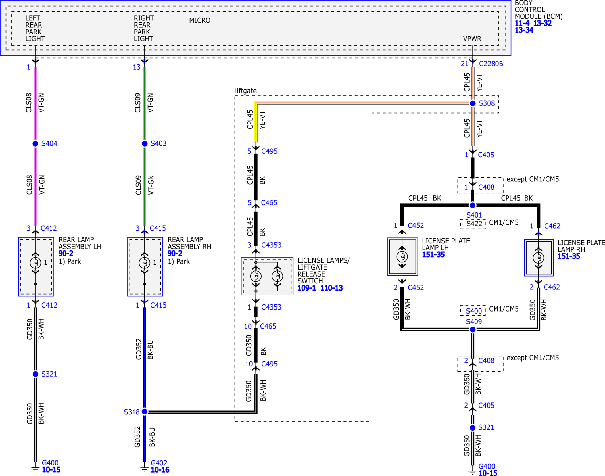Open 151-35 link under License Plate Lamp LH
Viewport: 605px width, 476px height.
click(433, 255)
